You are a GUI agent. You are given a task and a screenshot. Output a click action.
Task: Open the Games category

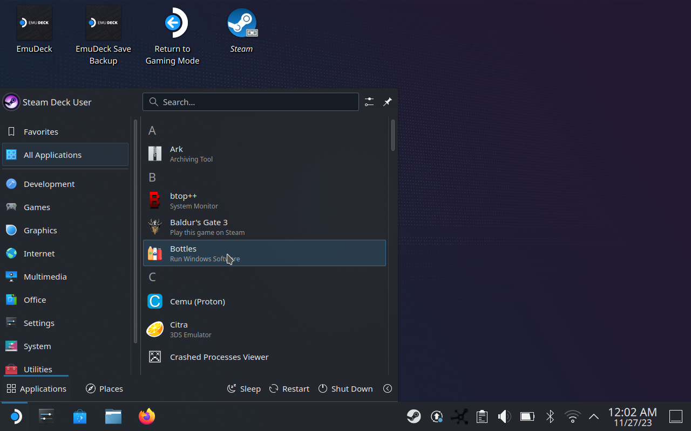[65, 207]
